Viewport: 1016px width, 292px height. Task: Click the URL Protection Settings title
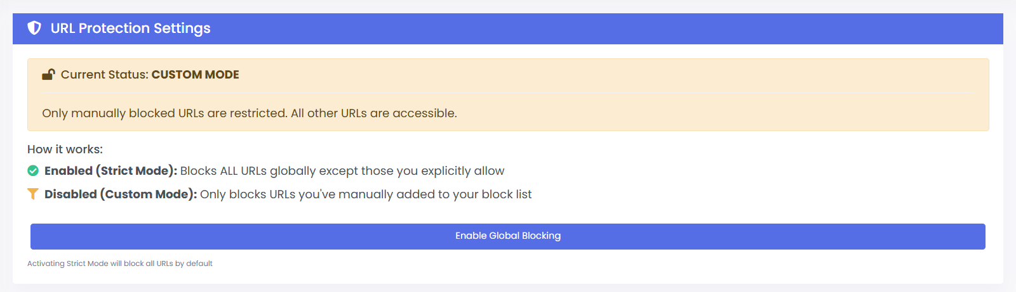click(x=130, y=29)
